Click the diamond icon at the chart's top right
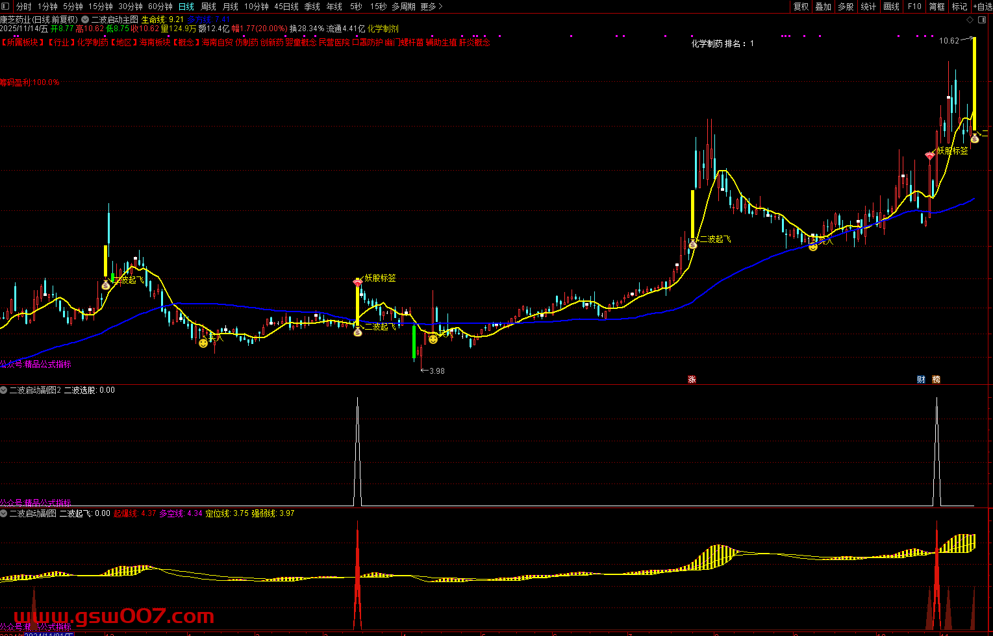This screenshot has width=993, height=636. click(970, 20)
